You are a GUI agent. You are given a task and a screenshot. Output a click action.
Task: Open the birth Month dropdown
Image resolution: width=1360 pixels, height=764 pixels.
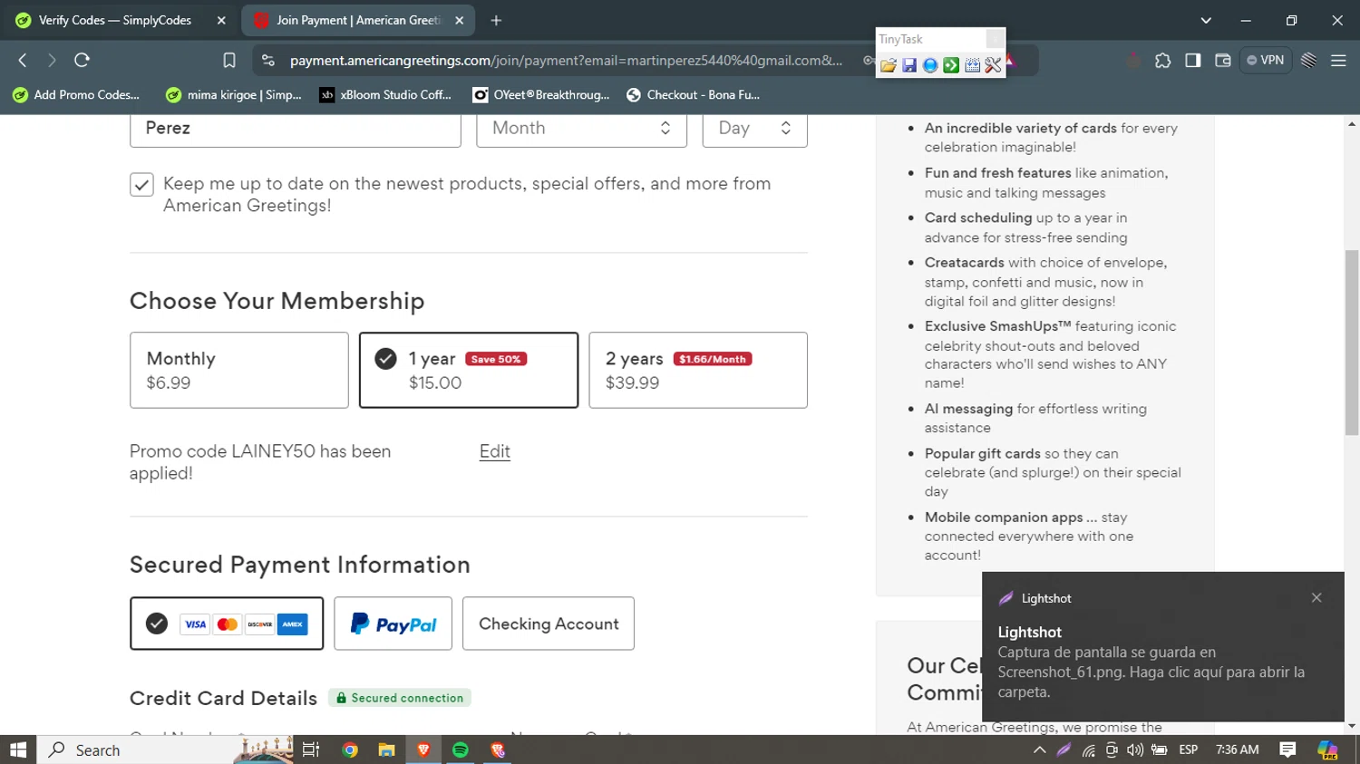click(x=582, y=128)
